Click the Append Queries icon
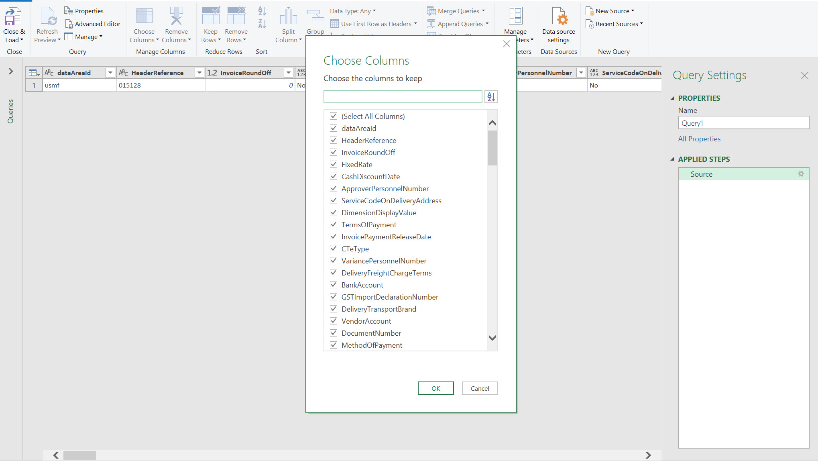The height and width of the screenshot is (461, 818). click(431, 24)
